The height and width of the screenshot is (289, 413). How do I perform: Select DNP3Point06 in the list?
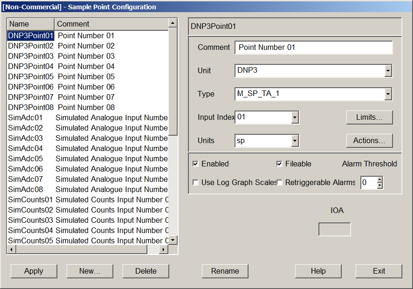pyautogui.click(x=31, y=87)
